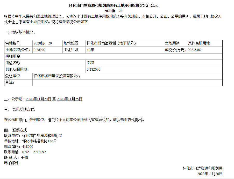This screenshot has width=234, height=179.
Task: Select the address 怀化市锦溪北路136号
Action: point(39,141)
